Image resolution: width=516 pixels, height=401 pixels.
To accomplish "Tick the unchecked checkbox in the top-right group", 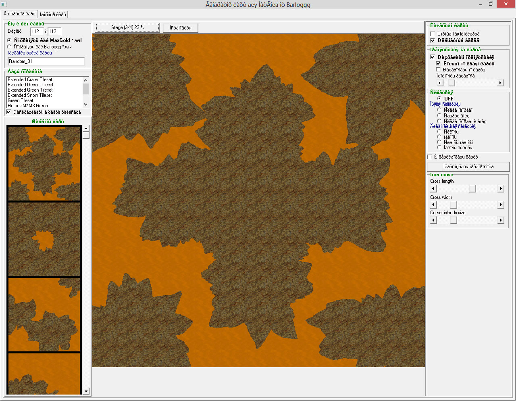I will click(433, 34).
